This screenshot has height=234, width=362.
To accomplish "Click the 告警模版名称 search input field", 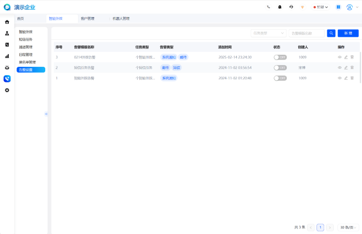I will pos(306,33).
